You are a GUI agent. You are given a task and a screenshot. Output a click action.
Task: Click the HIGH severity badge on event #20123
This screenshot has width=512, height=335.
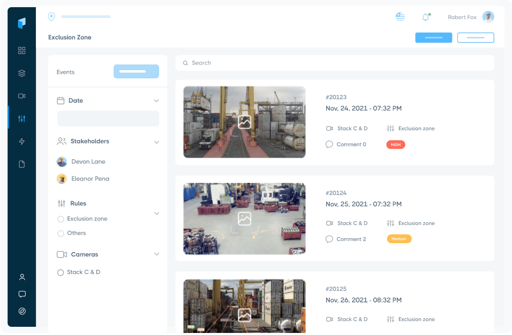(x=395, y=144)
